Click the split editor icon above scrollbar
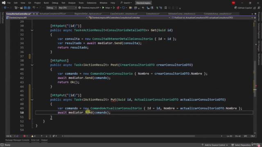 tap(255, 18)
